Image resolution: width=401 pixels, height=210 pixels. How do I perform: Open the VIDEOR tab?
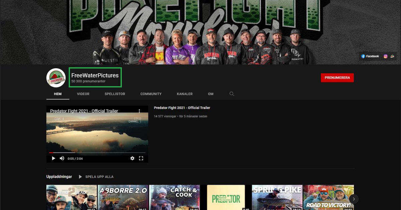pyautogui.click(x=83, y=94)
